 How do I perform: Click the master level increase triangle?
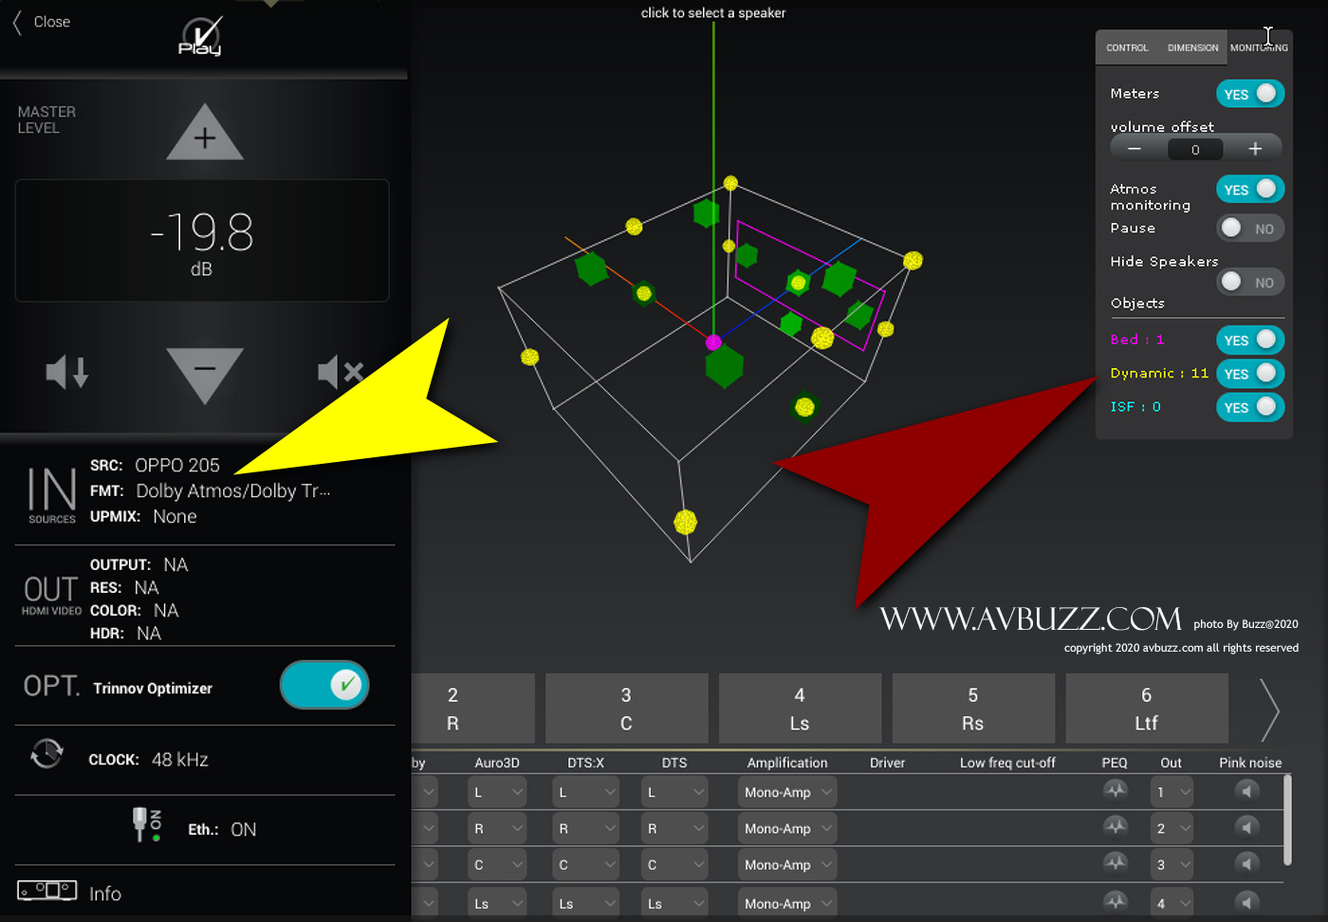(205, 135)
